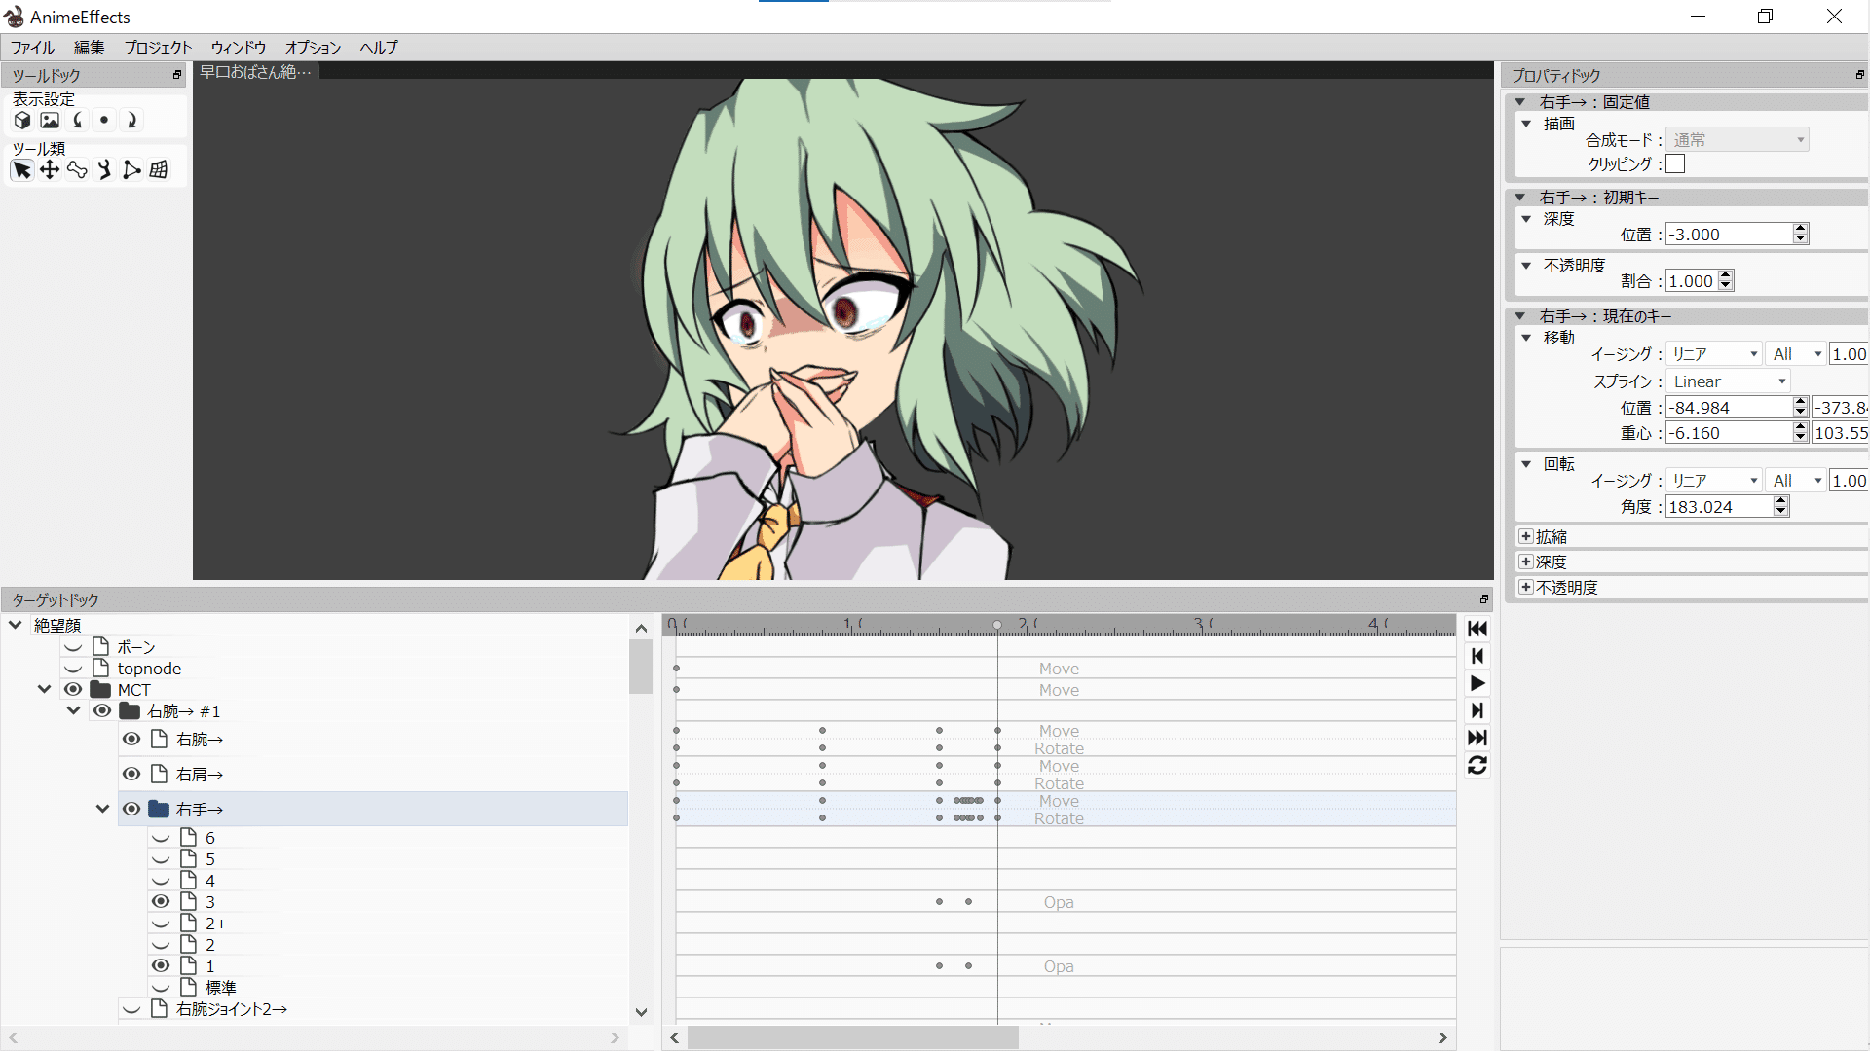Click the 角度 rotation angle input field

[x=1719, y=507]
